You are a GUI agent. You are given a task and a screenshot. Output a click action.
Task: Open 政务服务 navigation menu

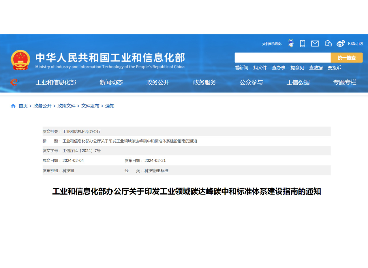[x=204, y=82]
